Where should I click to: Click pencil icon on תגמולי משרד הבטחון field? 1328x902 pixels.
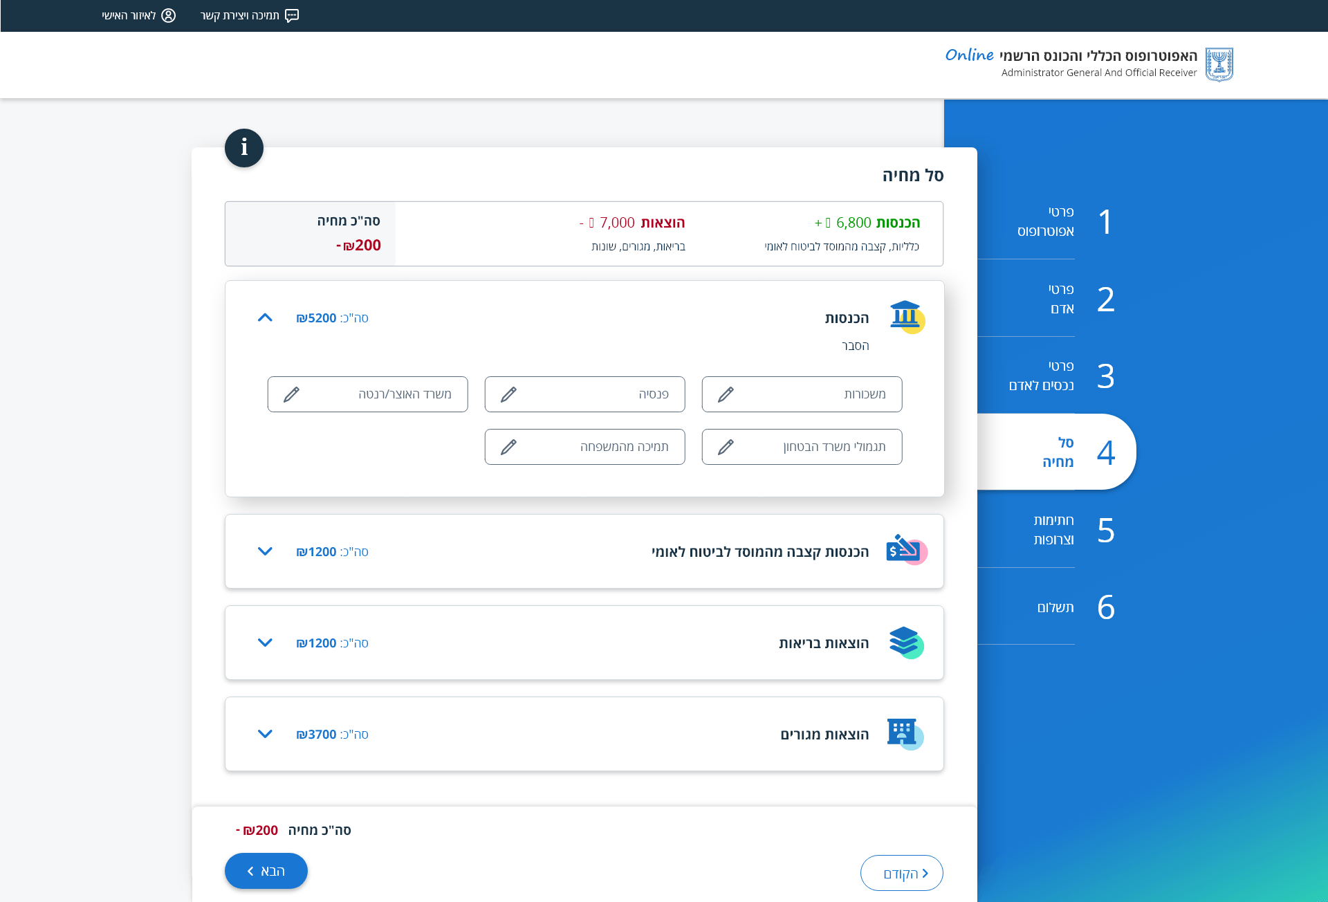click(x=726, y=447)
